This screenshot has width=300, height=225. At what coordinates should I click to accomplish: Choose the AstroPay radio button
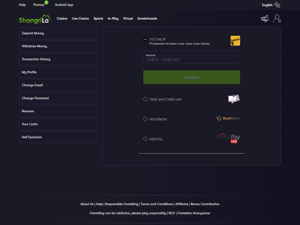[x=145, y=139]
